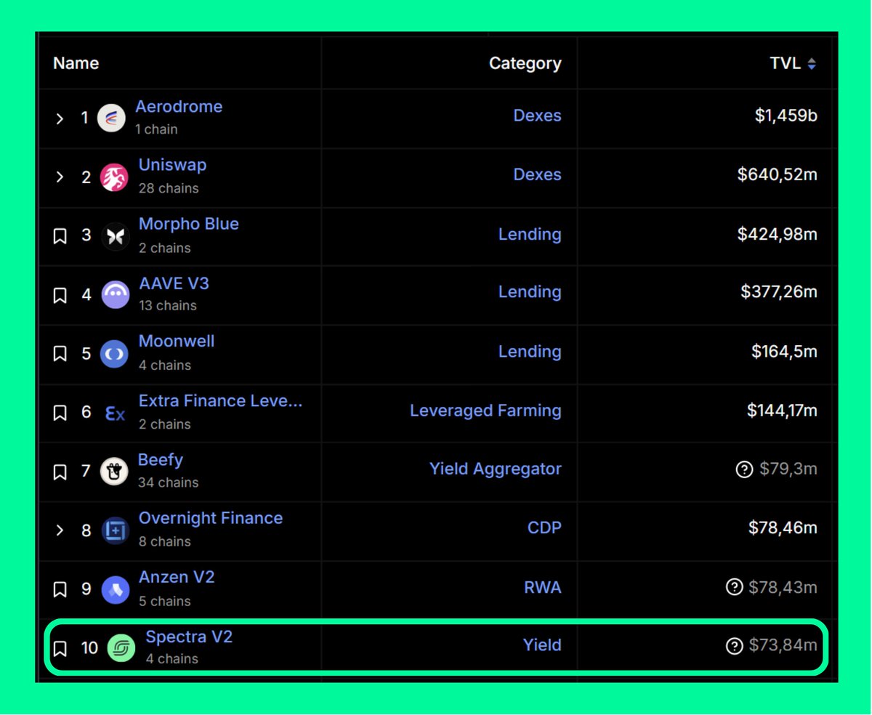Image resolution: width=872 pixels, height=715 pixels.
Task: Click the Spectra V2 green logo
Action: [x=121, y=648]
